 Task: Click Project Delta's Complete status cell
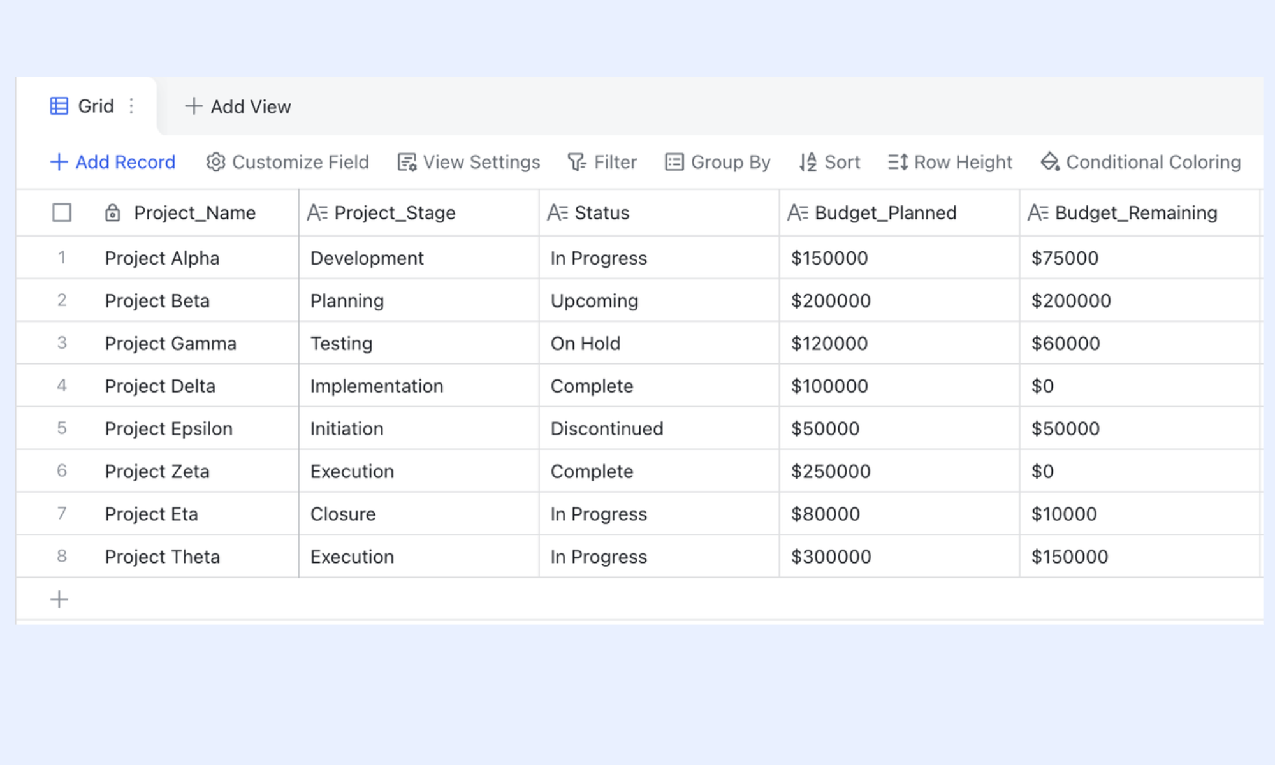coord(659,386)
